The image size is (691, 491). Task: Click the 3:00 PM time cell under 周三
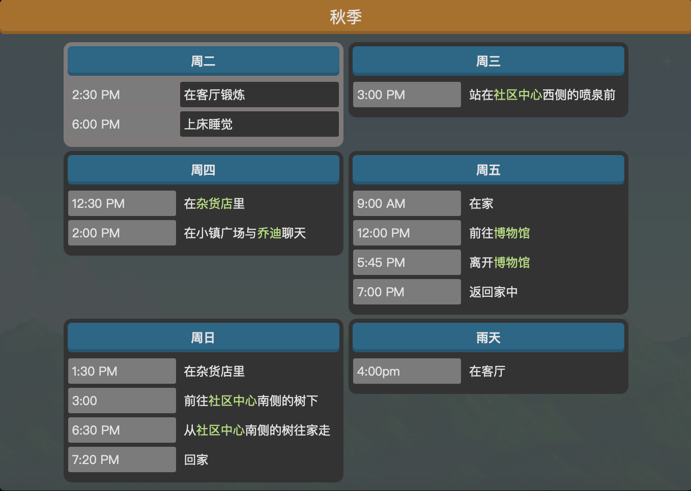coord(407,95)
